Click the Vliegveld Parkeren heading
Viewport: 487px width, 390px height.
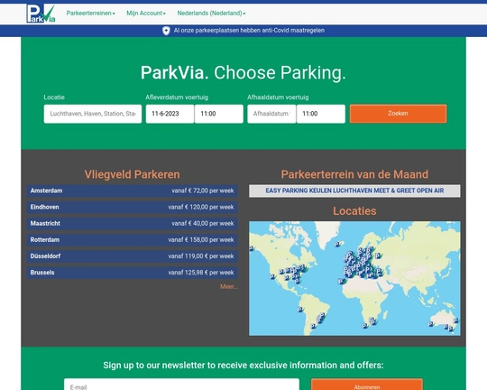(133, 174)
